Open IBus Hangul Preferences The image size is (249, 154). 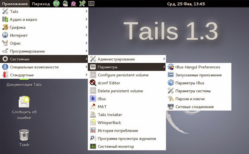click(199, 67)
